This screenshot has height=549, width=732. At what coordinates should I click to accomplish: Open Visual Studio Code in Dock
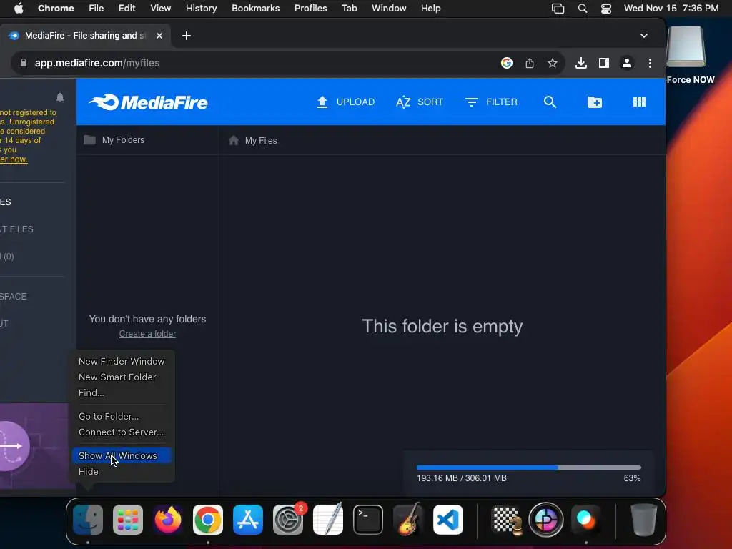point(448,519)
